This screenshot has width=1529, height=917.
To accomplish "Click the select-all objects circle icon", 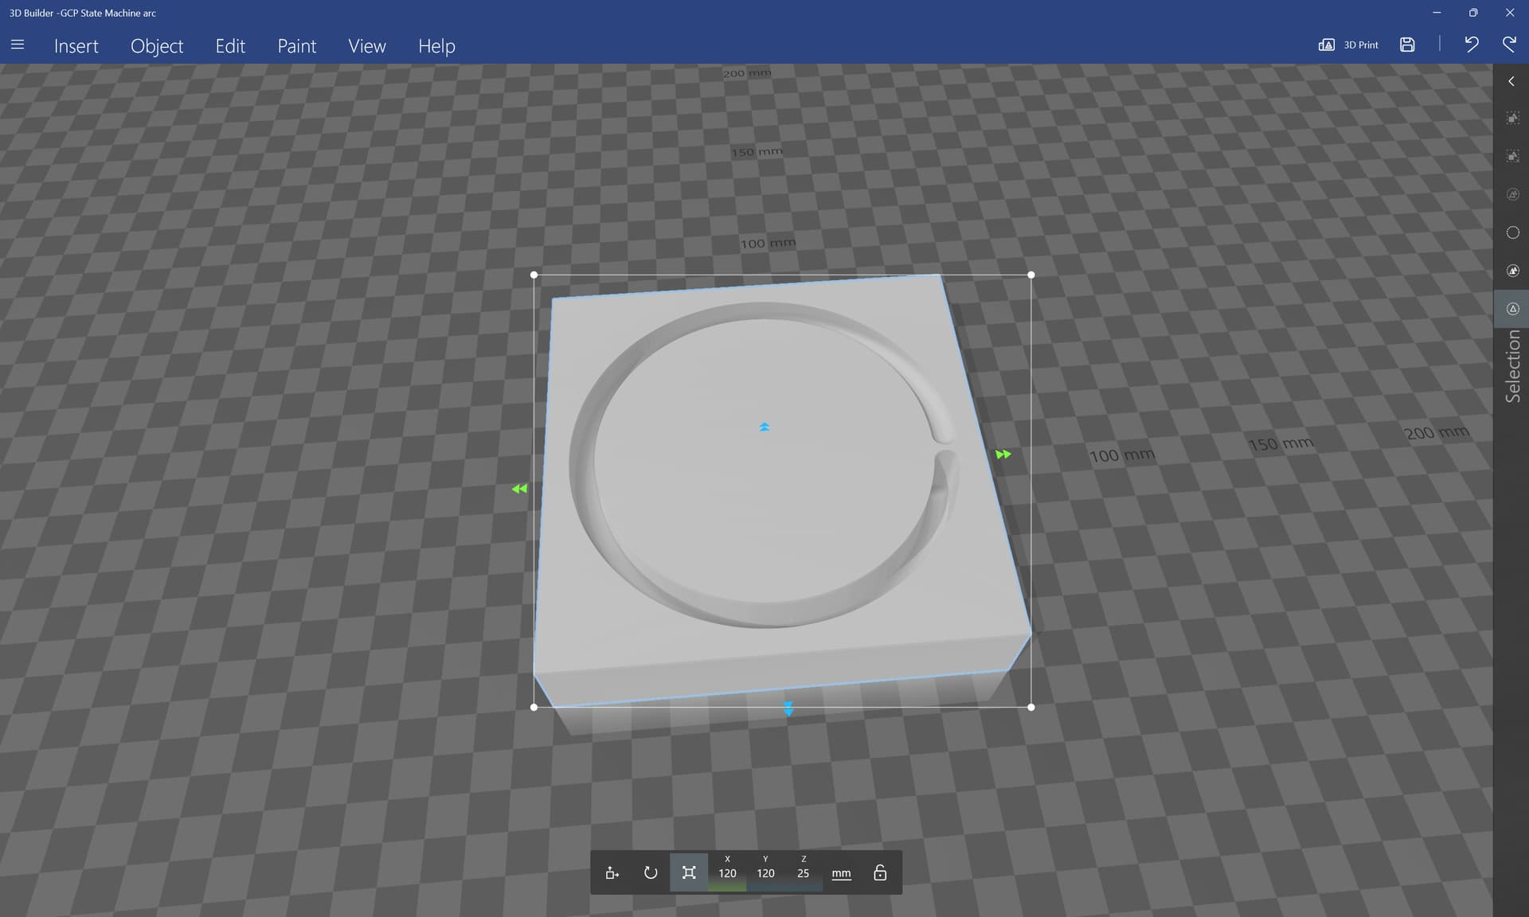I will coord(1513,271).
